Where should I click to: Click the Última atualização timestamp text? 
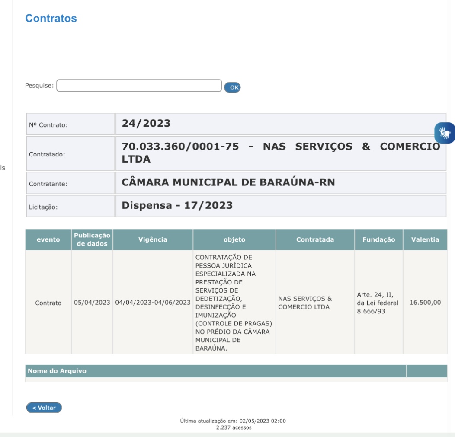pyautogui.click(x=233, y=421)
